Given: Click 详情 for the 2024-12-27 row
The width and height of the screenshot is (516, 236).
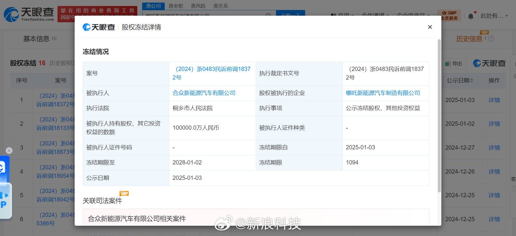Looking at the screenshot, I should pyautogui.click(x=494, y=148).
